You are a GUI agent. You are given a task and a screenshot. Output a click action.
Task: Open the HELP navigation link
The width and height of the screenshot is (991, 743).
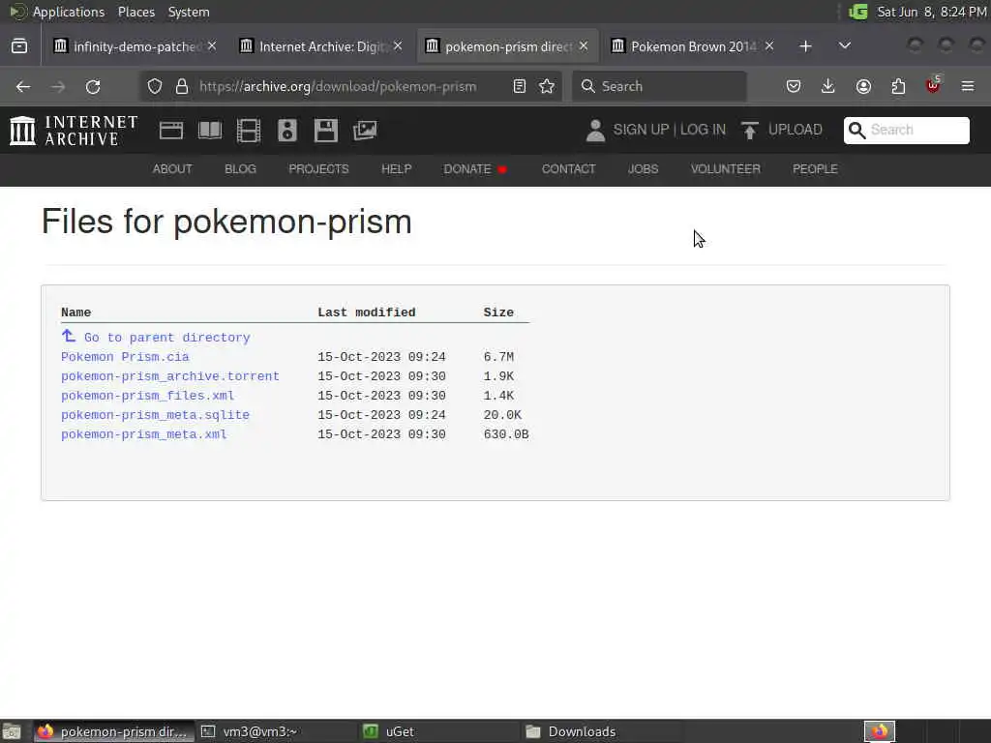click(x=396, y=168)
